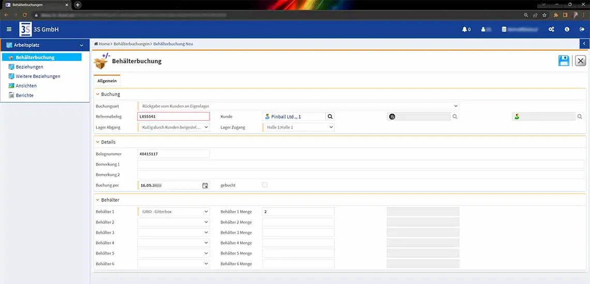This screenshot has width=590, height=284.
Task: Open Berichte in the sidebar
Action: [x=24, y=96]
